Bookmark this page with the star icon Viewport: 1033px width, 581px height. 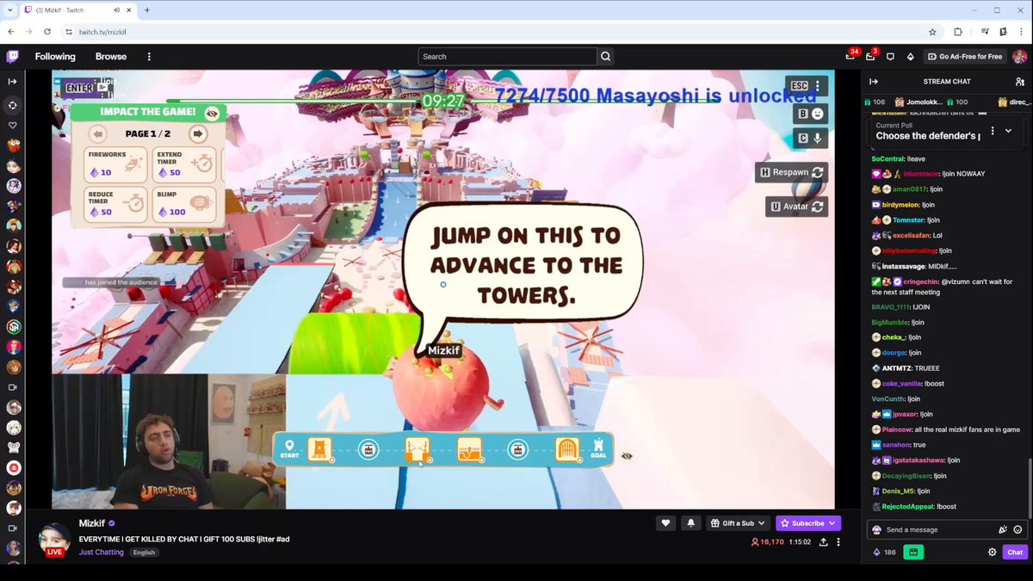[932, 32]
